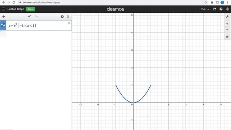
Task: Go forward in the browser
Action: point(9,3)
